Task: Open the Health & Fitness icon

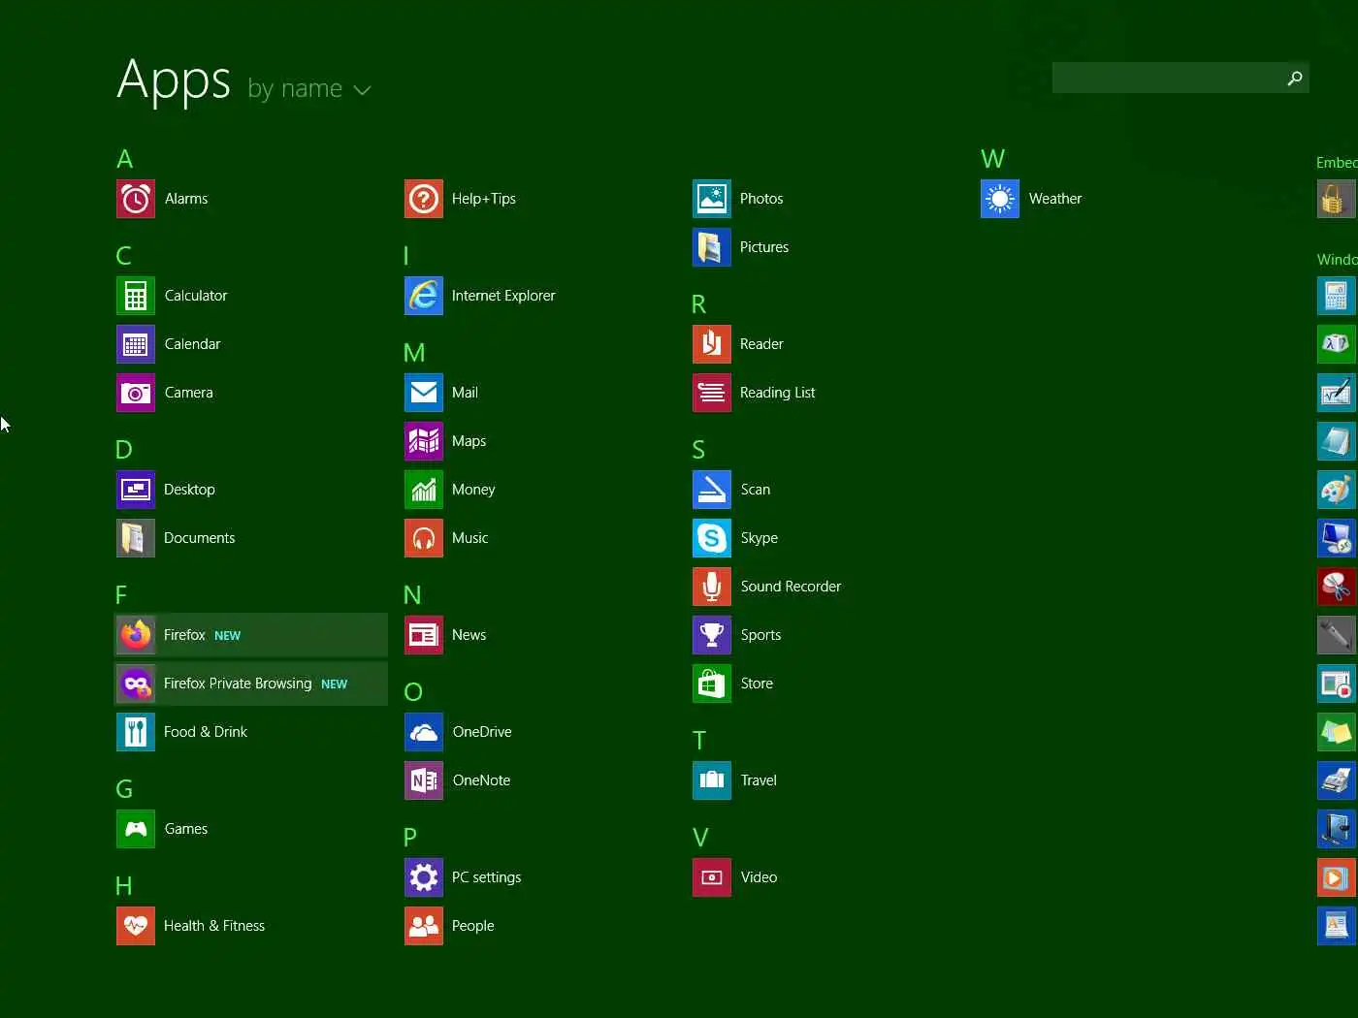Action: click(x=136, y=926)
